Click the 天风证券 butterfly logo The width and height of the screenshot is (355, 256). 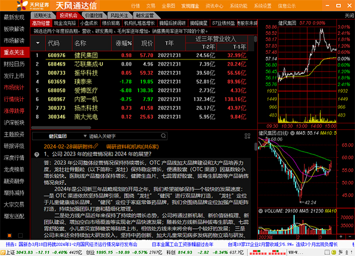coord(22,5)
